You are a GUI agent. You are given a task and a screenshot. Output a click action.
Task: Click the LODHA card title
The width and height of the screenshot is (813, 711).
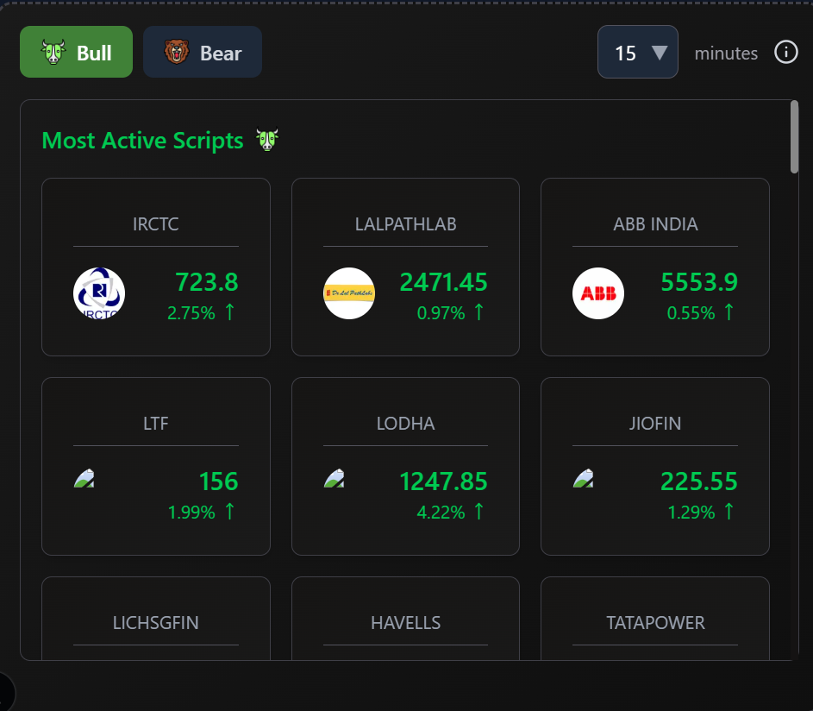[x=405, y=424]
